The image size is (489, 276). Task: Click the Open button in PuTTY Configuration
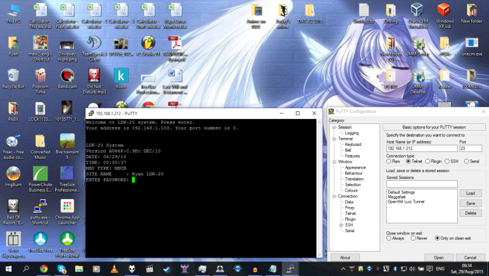(438, 258)
